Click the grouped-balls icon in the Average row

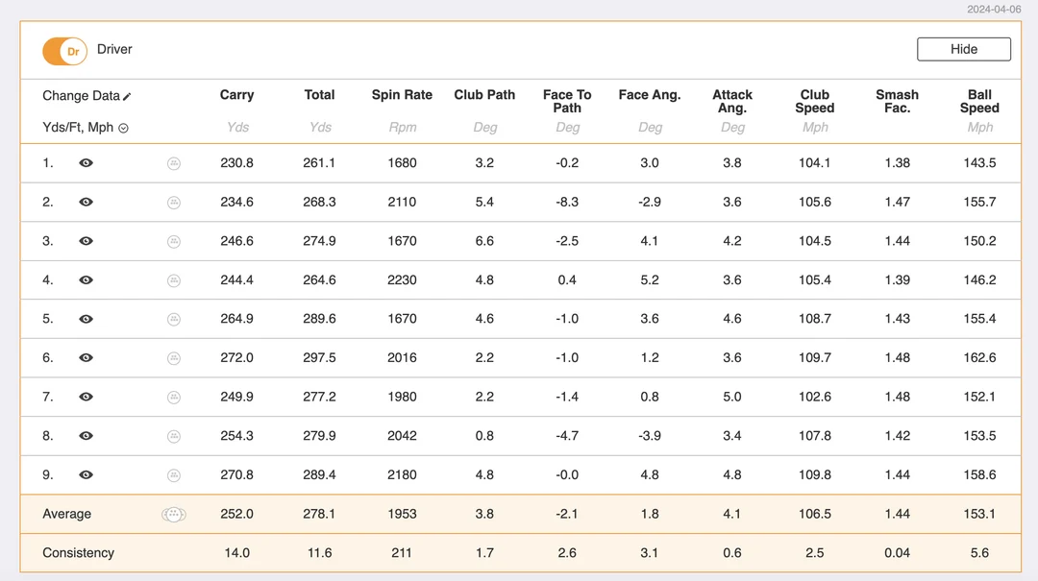[174, 514]
